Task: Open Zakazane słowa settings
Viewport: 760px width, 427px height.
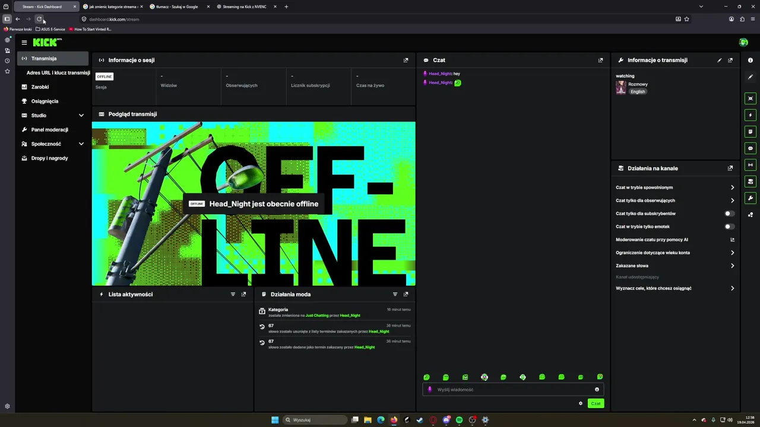Action: (675, 266)
